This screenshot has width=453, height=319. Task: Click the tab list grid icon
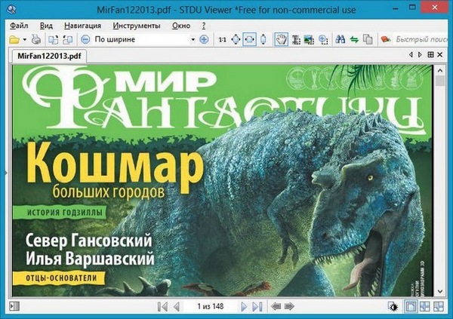coord(430,54)
